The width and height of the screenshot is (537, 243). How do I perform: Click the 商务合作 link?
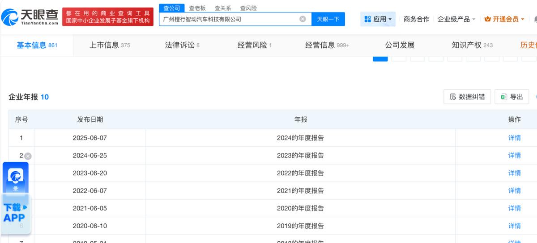click(x=416, y=19)
